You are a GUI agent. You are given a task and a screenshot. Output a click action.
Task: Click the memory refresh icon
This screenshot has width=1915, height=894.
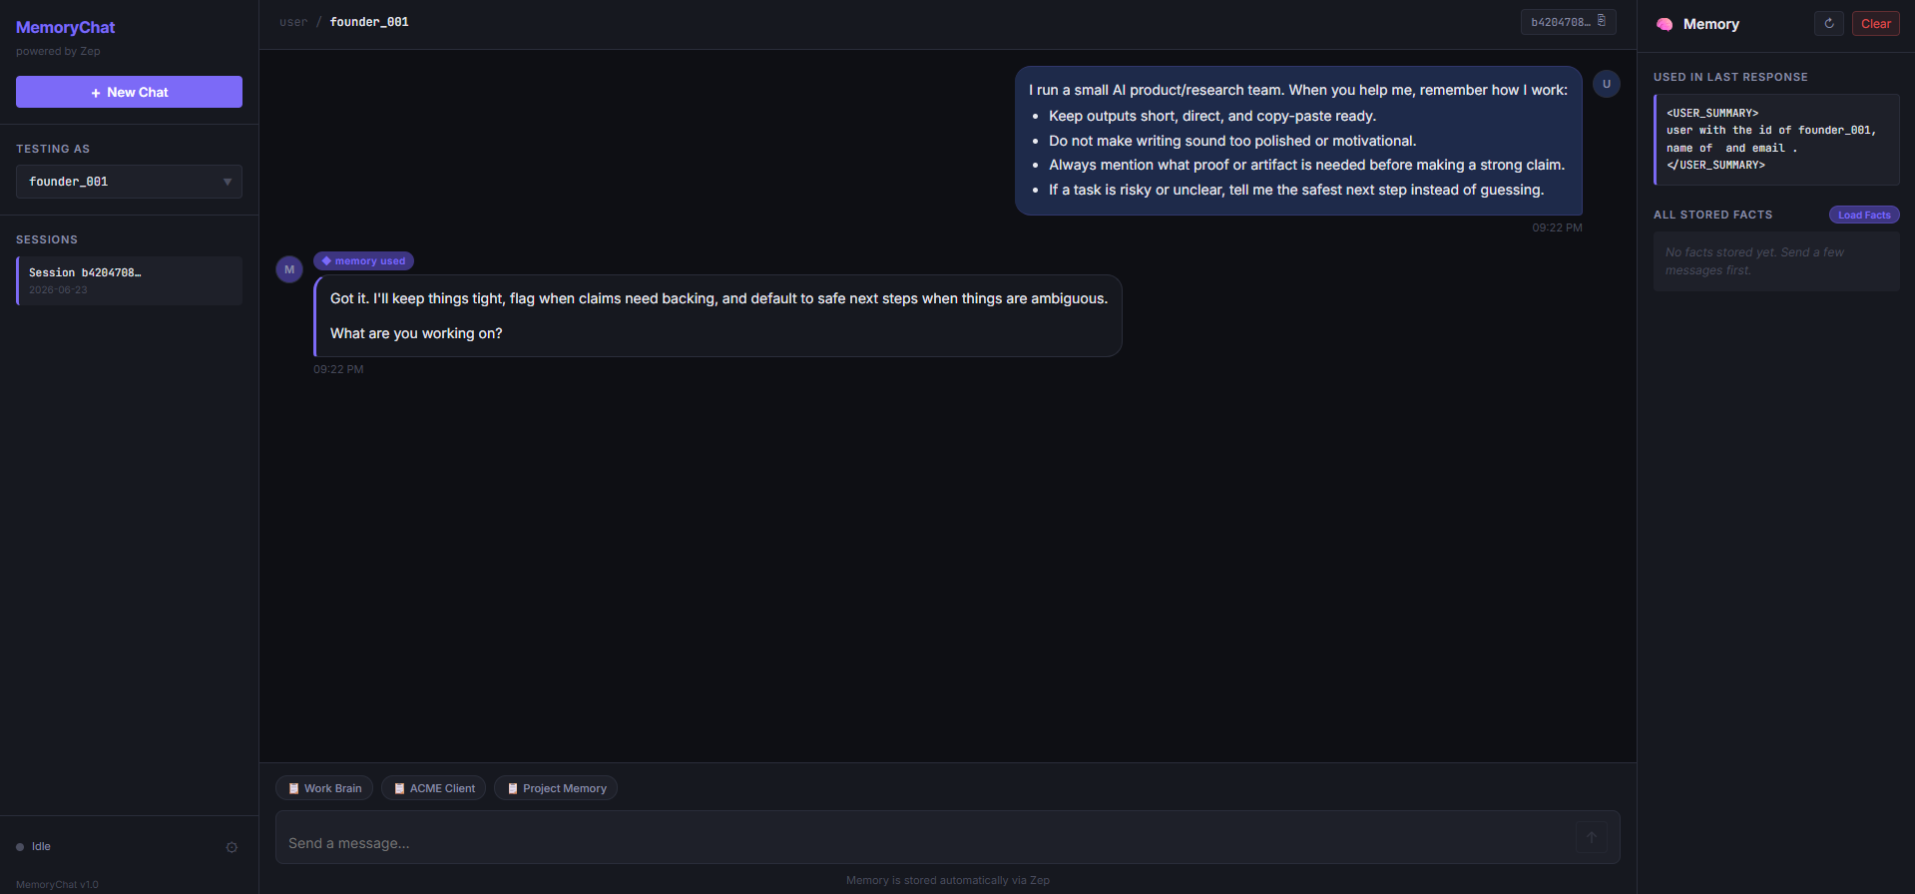(1828, 24)
